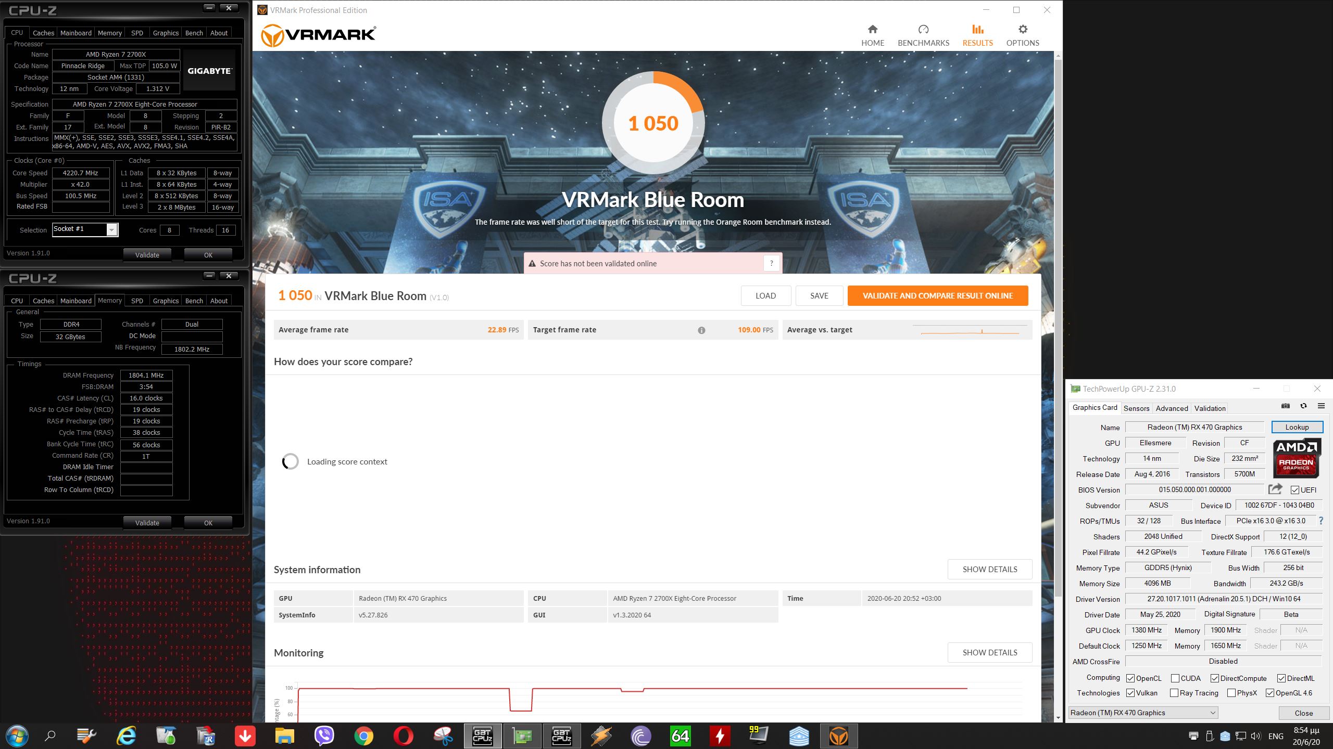This screenshot has height=749, width=1333.
Task: Switch to VRMark taskbar icon
Action: pyautogui.click(x=838, y=736)
